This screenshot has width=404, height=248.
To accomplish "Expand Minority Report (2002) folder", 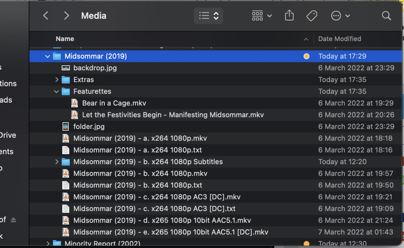I will click(48, 243).
